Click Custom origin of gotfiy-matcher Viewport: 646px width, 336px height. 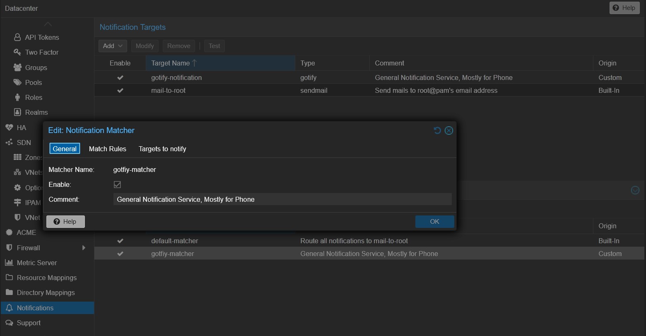point(610,254)
